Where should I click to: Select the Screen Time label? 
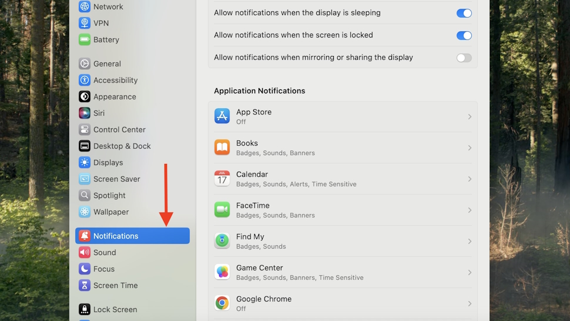pos(116,285)
